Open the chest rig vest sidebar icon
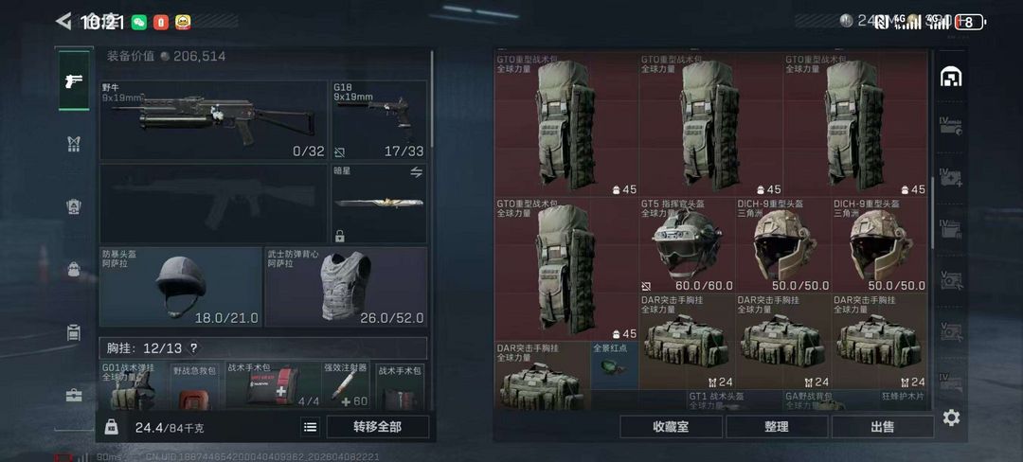This screenshot has height=462, width=1023. click(x=74, y=144)
